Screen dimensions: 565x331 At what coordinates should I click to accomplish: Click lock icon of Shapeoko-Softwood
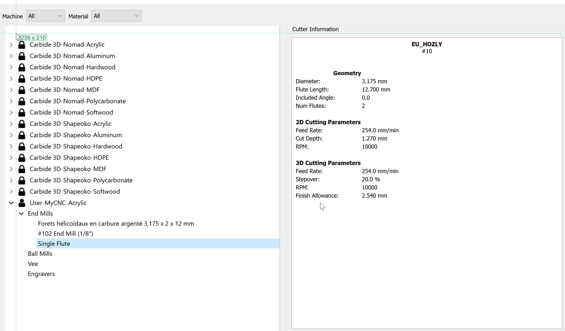coord(22,192)
